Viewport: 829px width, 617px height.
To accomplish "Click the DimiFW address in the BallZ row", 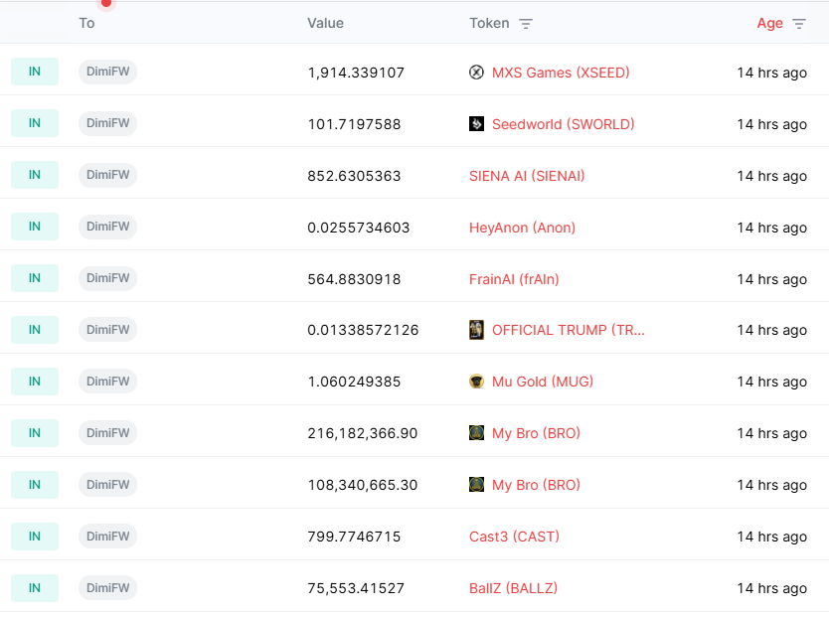I will coord(108,588).
